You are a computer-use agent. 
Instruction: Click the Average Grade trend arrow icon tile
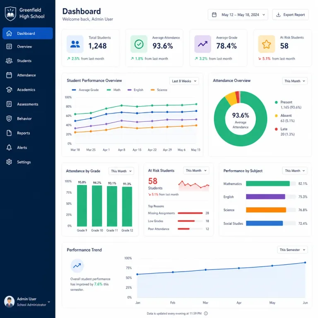pos(203,44)
